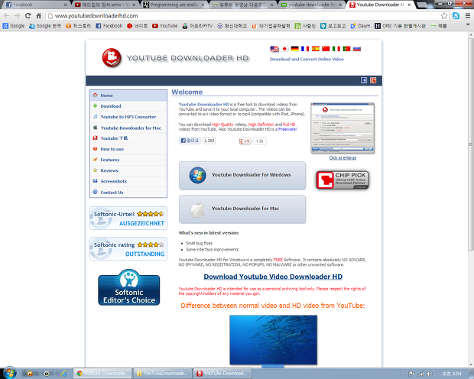Select the French flag language icon
This screenshot has height=379, width=474.
305,49
